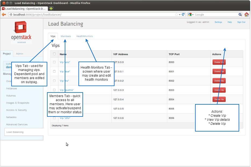Click the Firefox back arrow button
251x167 pixels.
click(4, 15)
